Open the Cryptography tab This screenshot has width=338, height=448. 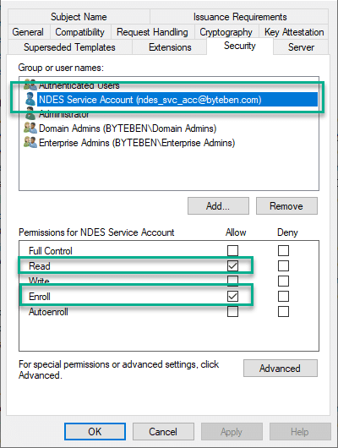coord(226,32)
